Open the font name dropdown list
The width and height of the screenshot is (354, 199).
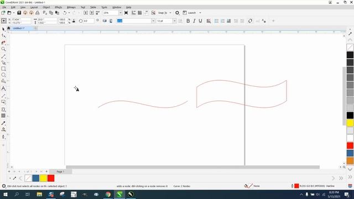[x=153, y=21]
